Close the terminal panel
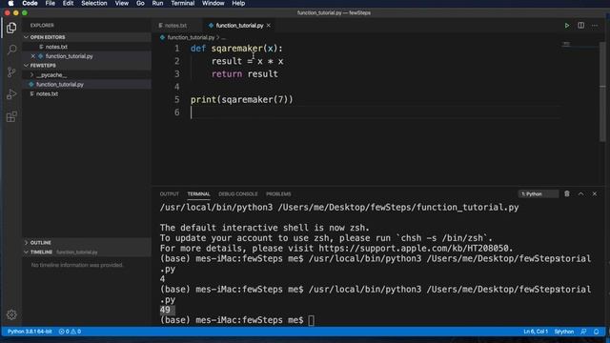Viewport: 610px width, 343px height. (595, 193)
